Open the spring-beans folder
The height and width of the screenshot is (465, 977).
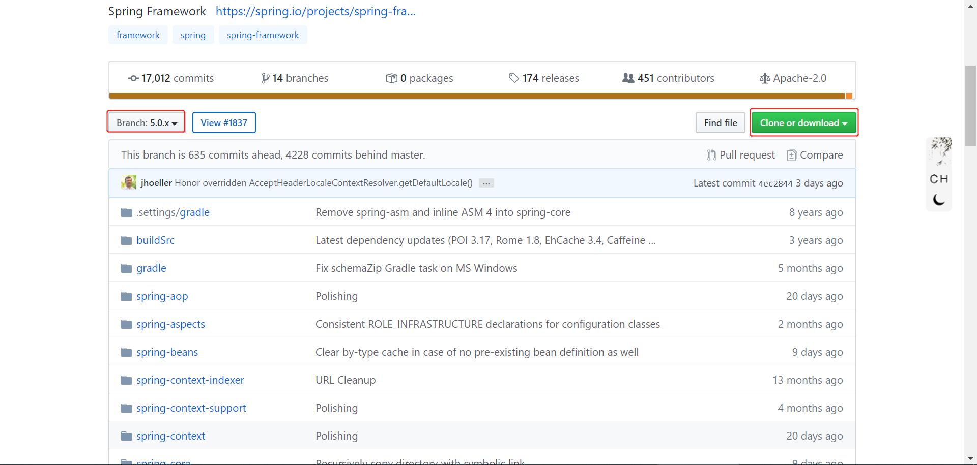pyautogui.click(x=167, y=352)
